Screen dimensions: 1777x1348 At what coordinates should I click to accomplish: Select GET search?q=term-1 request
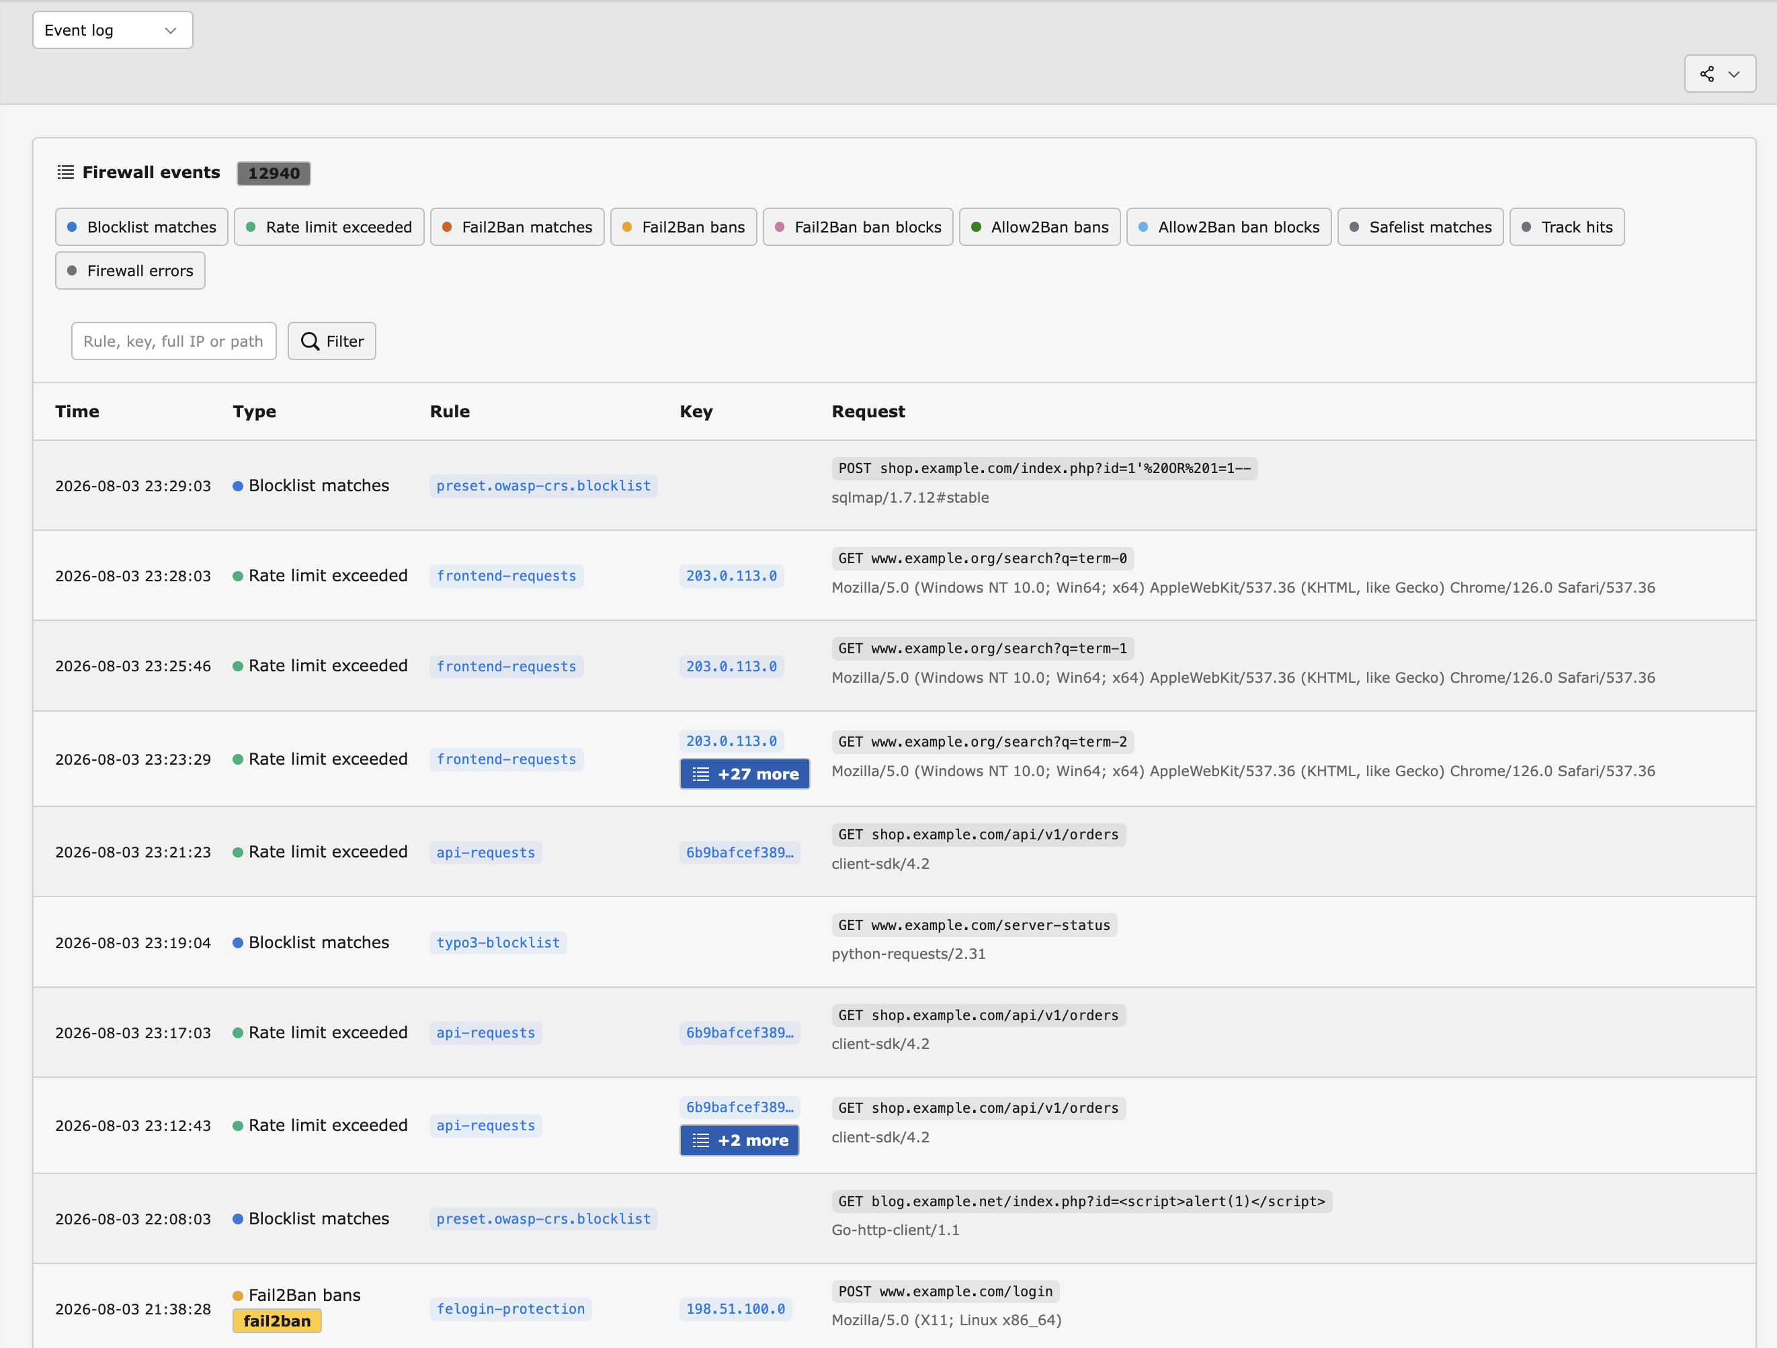[x=983, y=649]
